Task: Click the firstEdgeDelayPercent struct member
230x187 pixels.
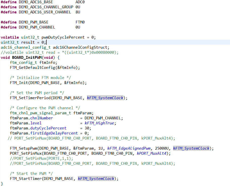Action: click(53, 133)
